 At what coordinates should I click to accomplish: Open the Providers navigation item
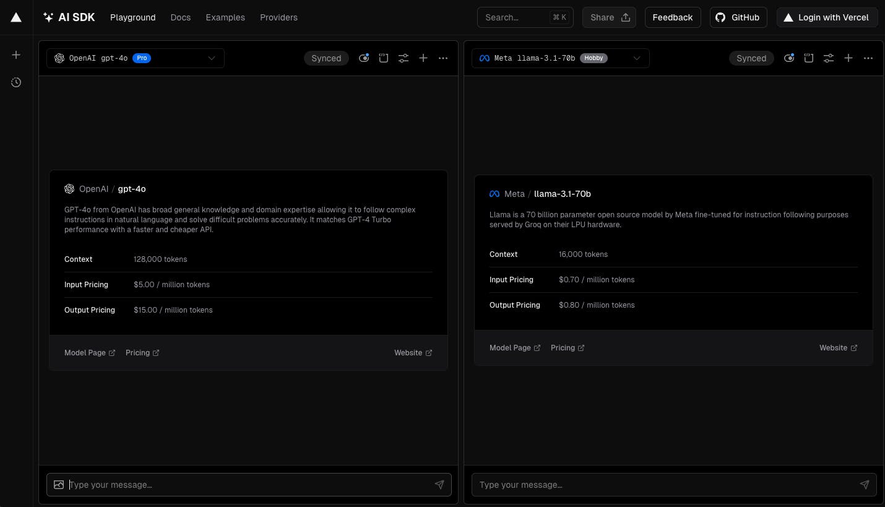click(x=278, y=17)
